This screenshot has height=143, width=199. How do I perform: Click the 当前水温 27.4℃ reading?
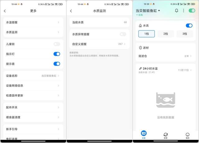coord(146,72)
